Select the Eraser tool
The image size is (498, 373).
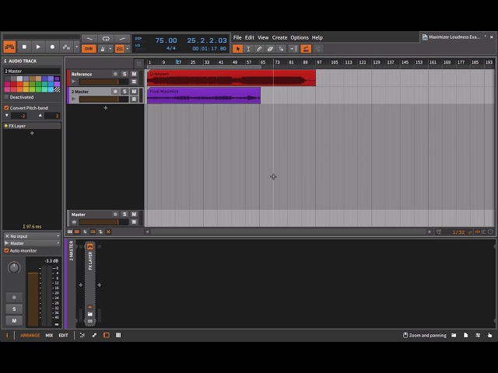(x=270, y=49)
